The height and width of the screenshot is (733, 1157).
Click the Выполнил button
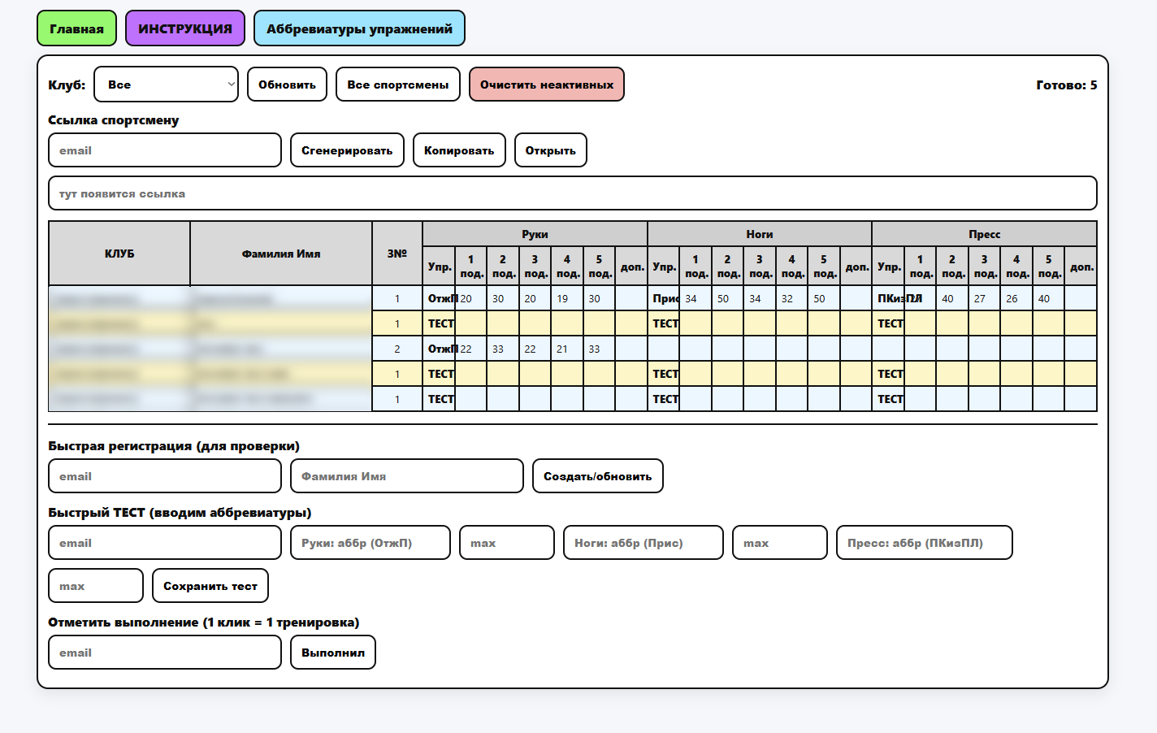[x=332, y=653]
